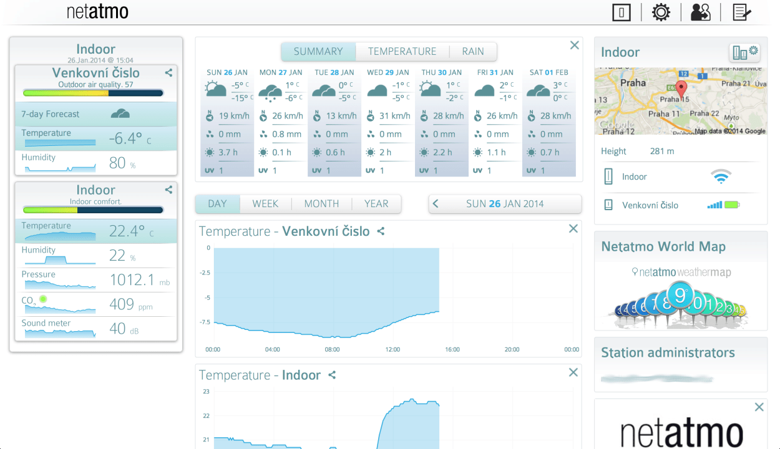Close the Temperature Venkovní číslo graph
This screenshot has height=449, width=780.
573,229
